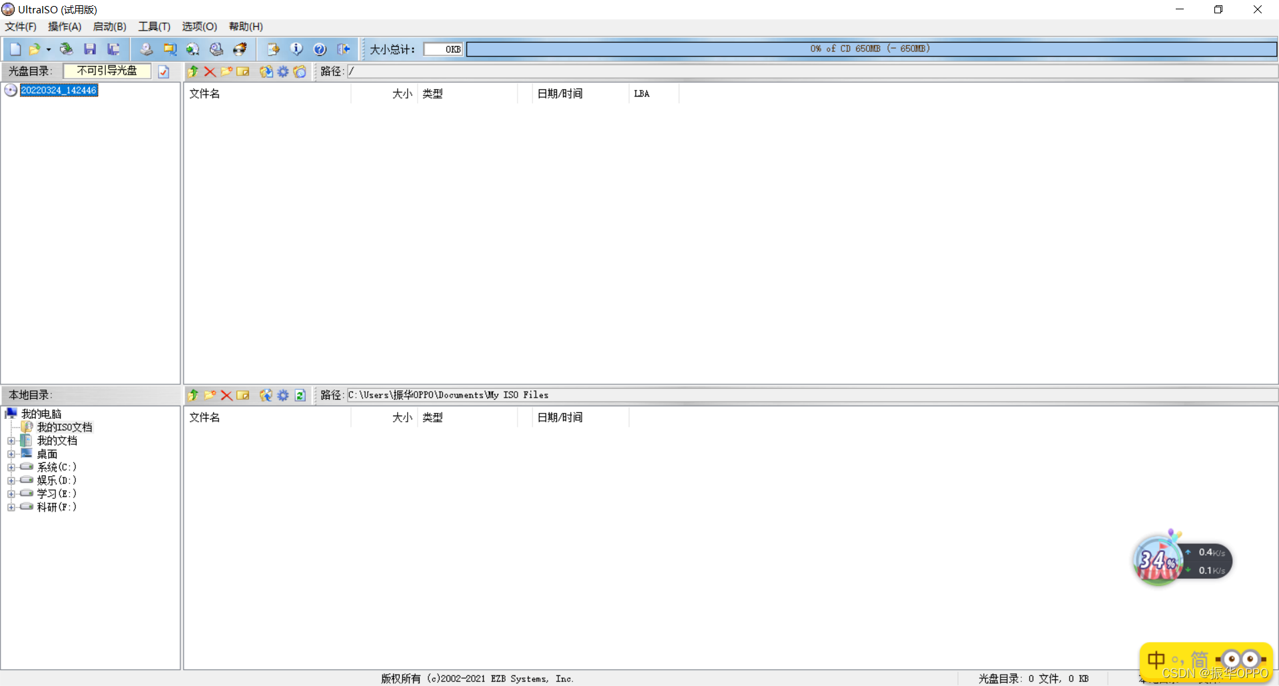Sort disc file list by 大小 column
This screenshot has width=1279, height=686.
click(384, 94)
